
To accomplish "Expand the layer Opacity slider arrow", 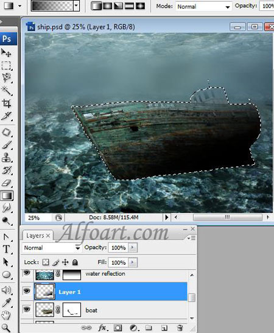I will 133,247.
